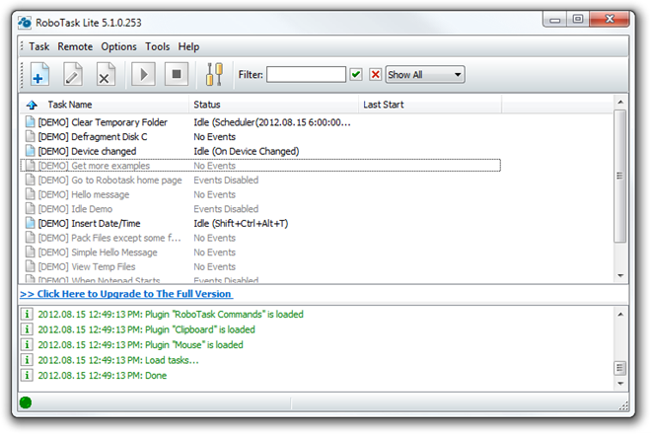The image size is (651, 434).
Task: Click log line Plugin "Clipboard" is loaded
Action: 147,329
